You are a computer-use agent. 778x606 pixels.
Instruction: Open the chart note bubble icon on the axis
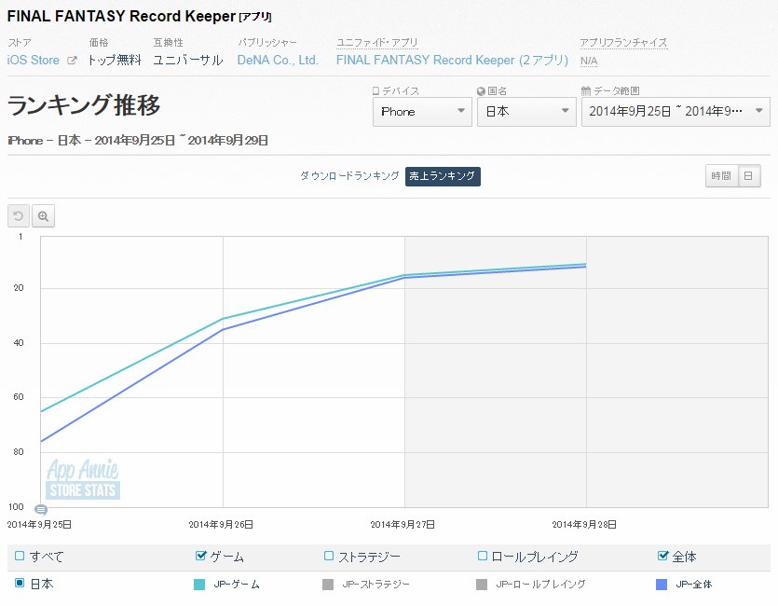(x=41, y=509)
